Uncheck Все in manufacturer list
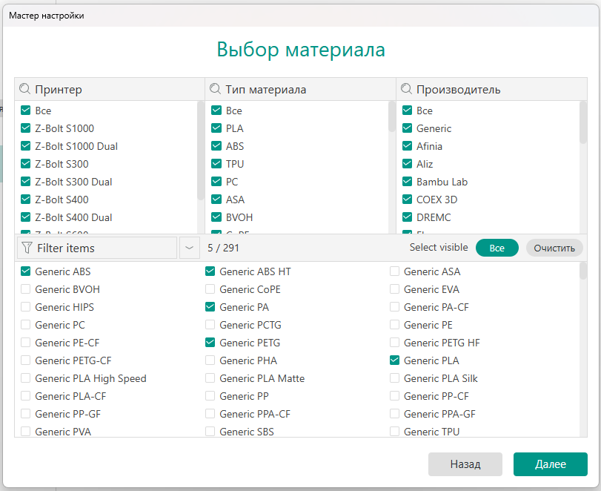The height and width of the screenshot is (491, 601). click(407, 111)
